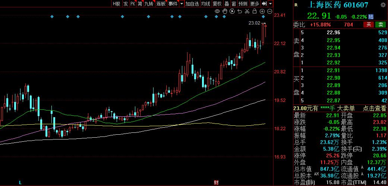This screenshot has height=186, width=388.
Task: Toggle 均线 moving average lines
Action: point(206,4)
